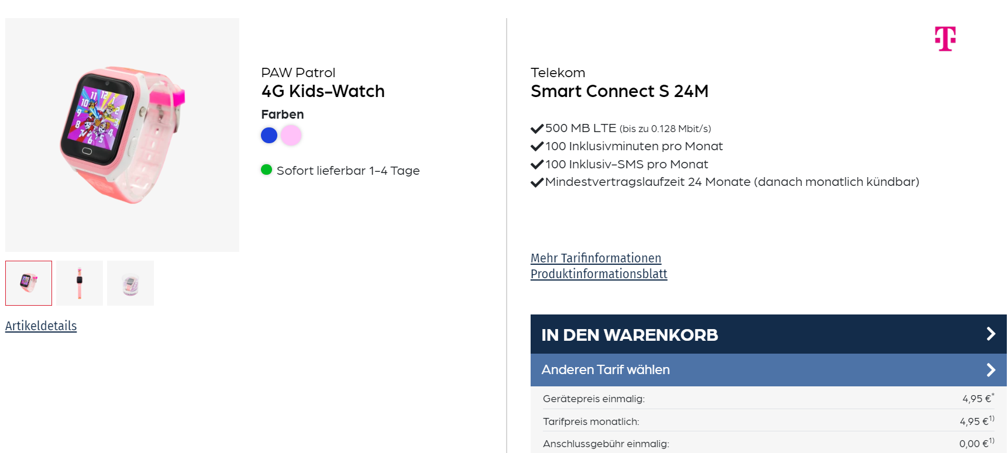Viewport: 1008px width, 453px height.
Task: Open the Artikeldetails section
Action: (x=40, y=326)
